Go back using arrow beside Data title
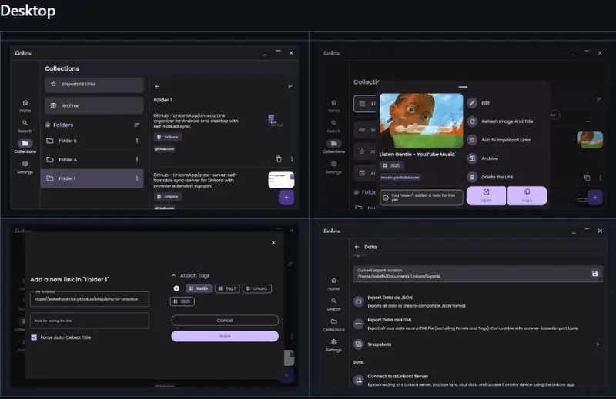616x399 pixels. click(357, 247)
